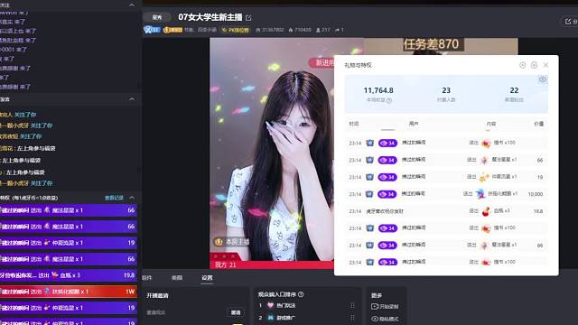Open the PK badge in header

[235, 30]
